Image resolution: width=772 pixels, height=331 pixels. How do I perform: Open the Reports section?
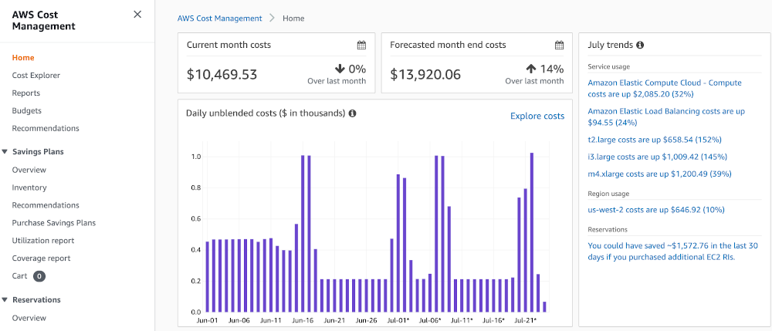coord(26,93)
